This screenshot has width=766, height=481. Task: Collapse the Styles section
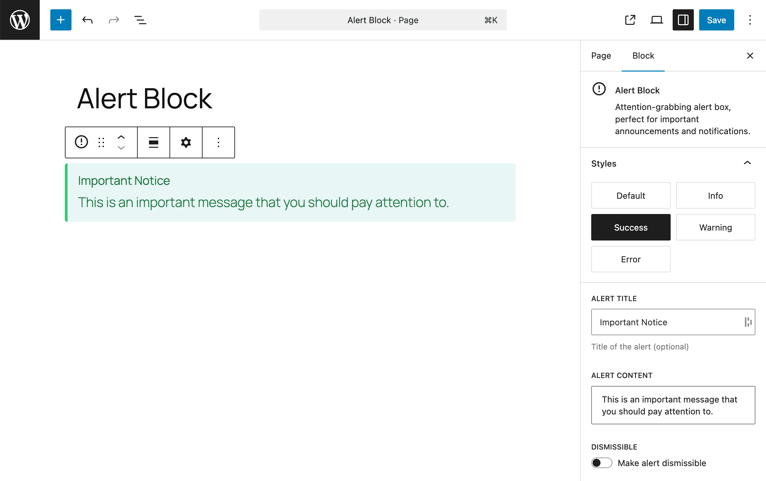tap(747, 163)
